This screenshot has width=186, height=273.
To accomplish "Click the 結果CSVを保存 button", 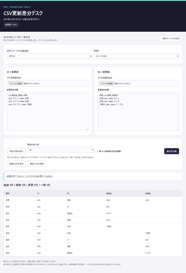I will pos(16,164).
